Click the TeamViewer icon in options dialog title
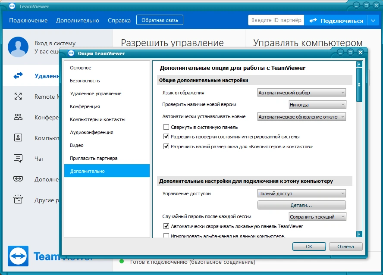Screen dimensions: 383x275 (x=71, y=53)
